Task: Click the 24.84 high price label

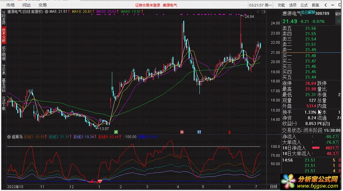Action: click(x=249, y=17)
